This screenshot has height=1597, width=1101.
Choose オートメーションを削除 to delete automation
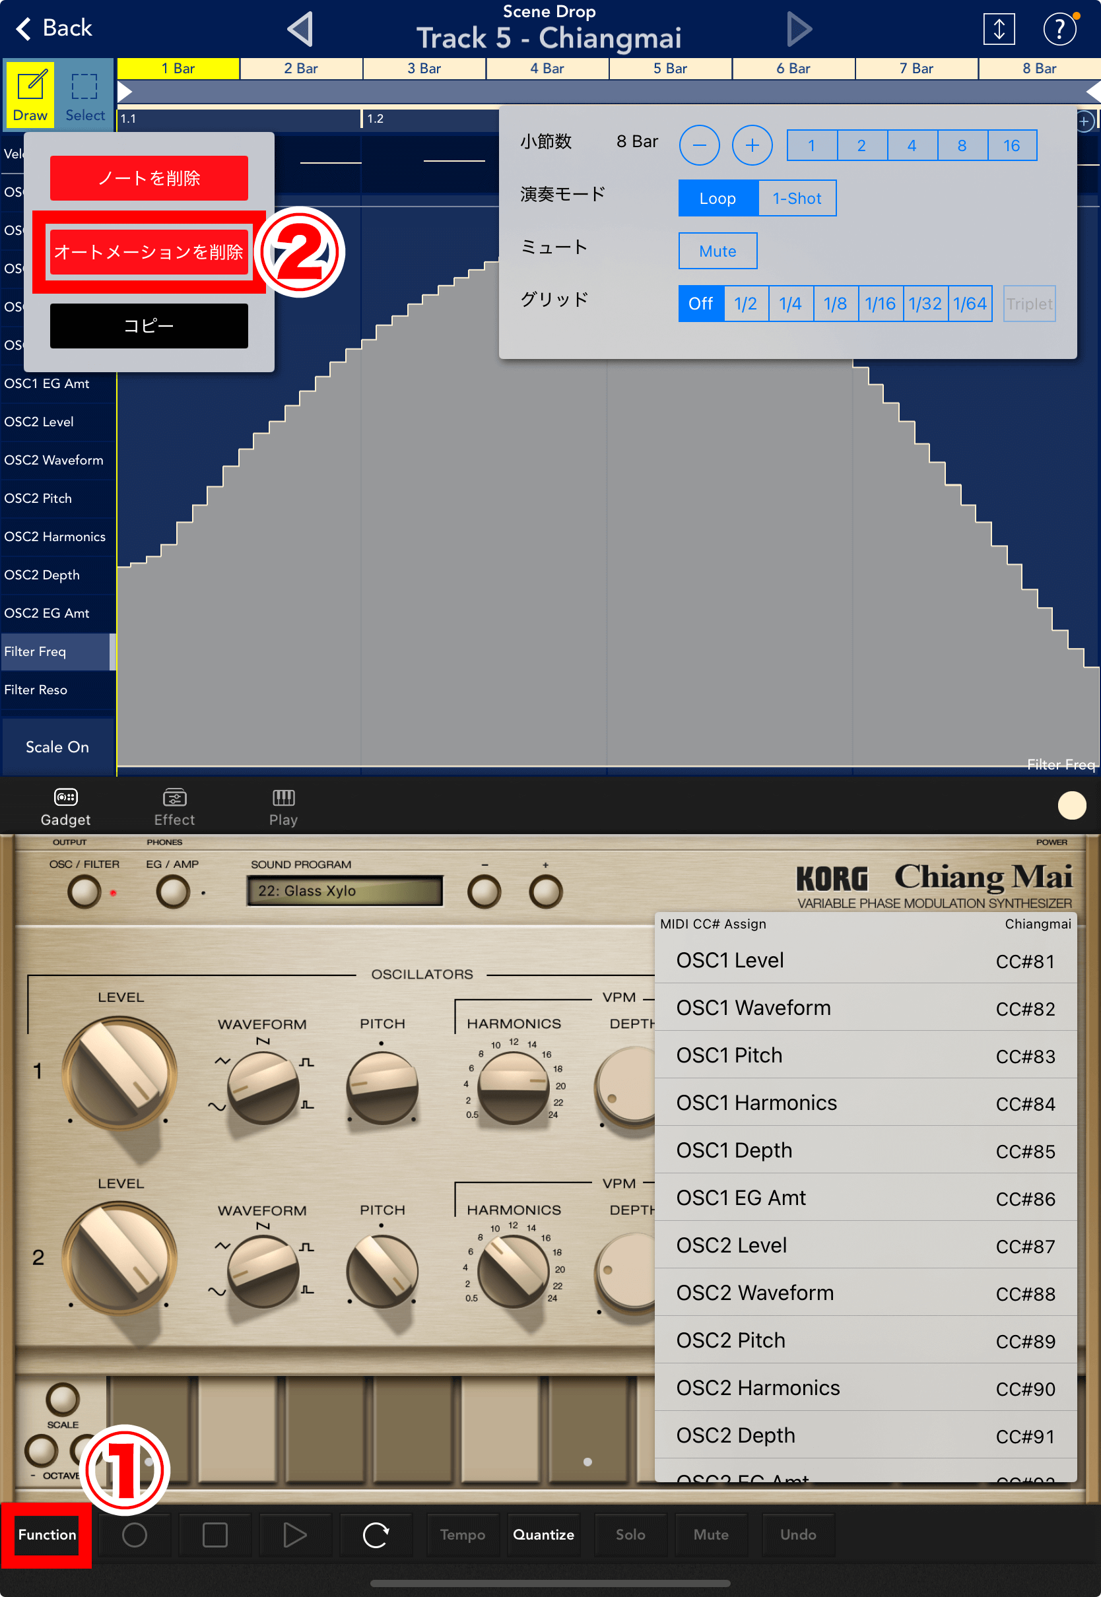coord(149,251)
